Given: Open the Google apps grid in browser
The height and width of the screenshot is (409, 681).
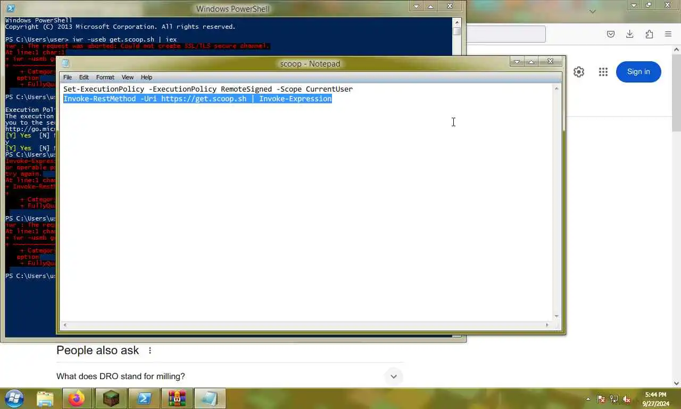Looking at the screenshot, I should [603, 72].
